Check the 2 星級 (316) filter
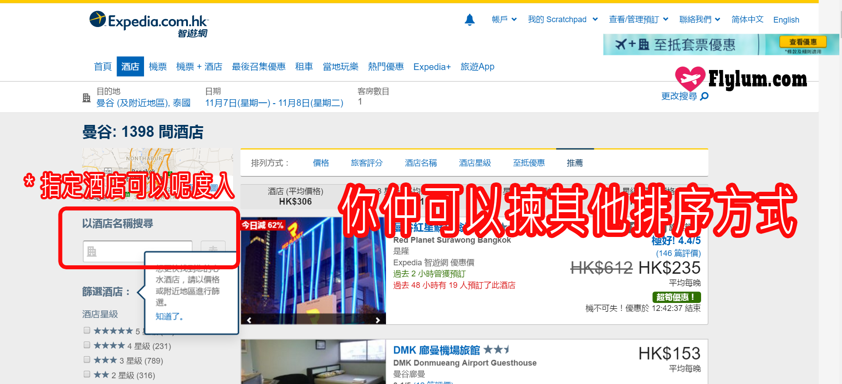Image resolution: width=842 pixels, height=384 pixels. click(x=87, y=374)
